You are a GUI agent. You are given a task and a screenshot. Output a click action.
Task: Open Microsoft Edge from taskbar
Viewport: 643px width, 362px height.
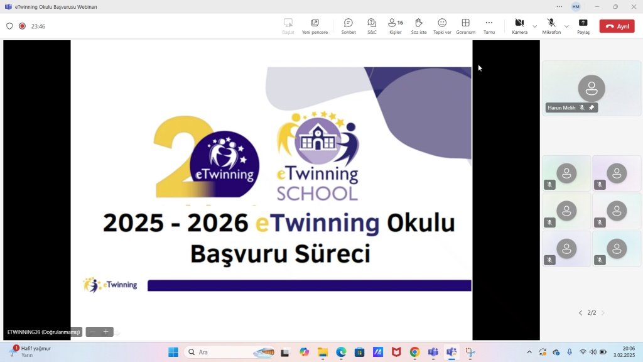(341, 352)
